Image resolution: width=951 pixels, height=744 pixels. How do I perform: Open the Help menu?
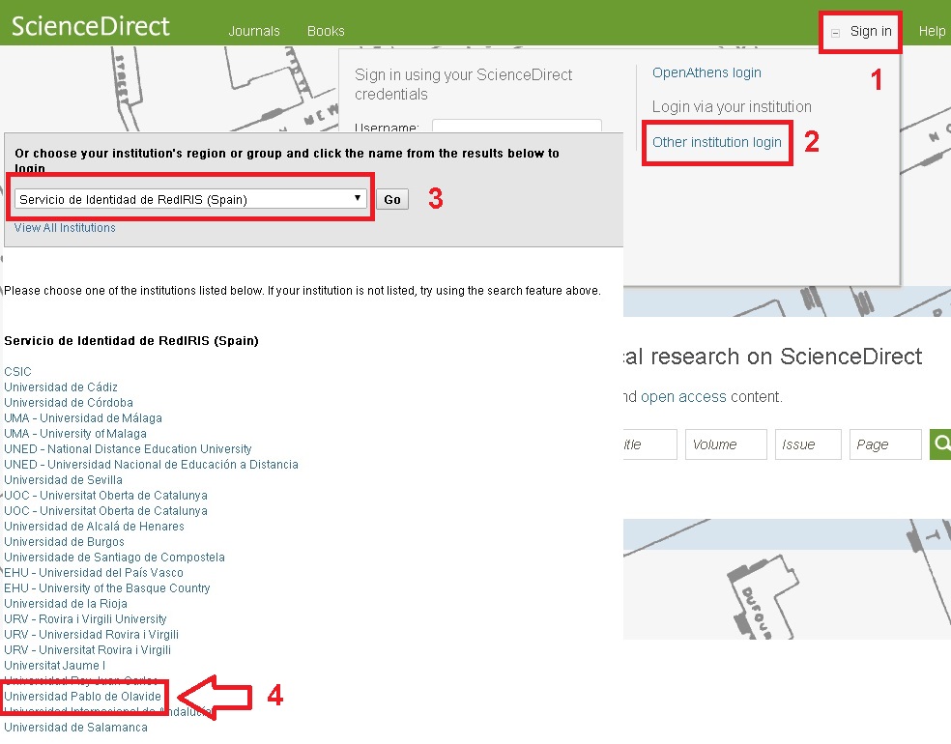coord(932,31)
